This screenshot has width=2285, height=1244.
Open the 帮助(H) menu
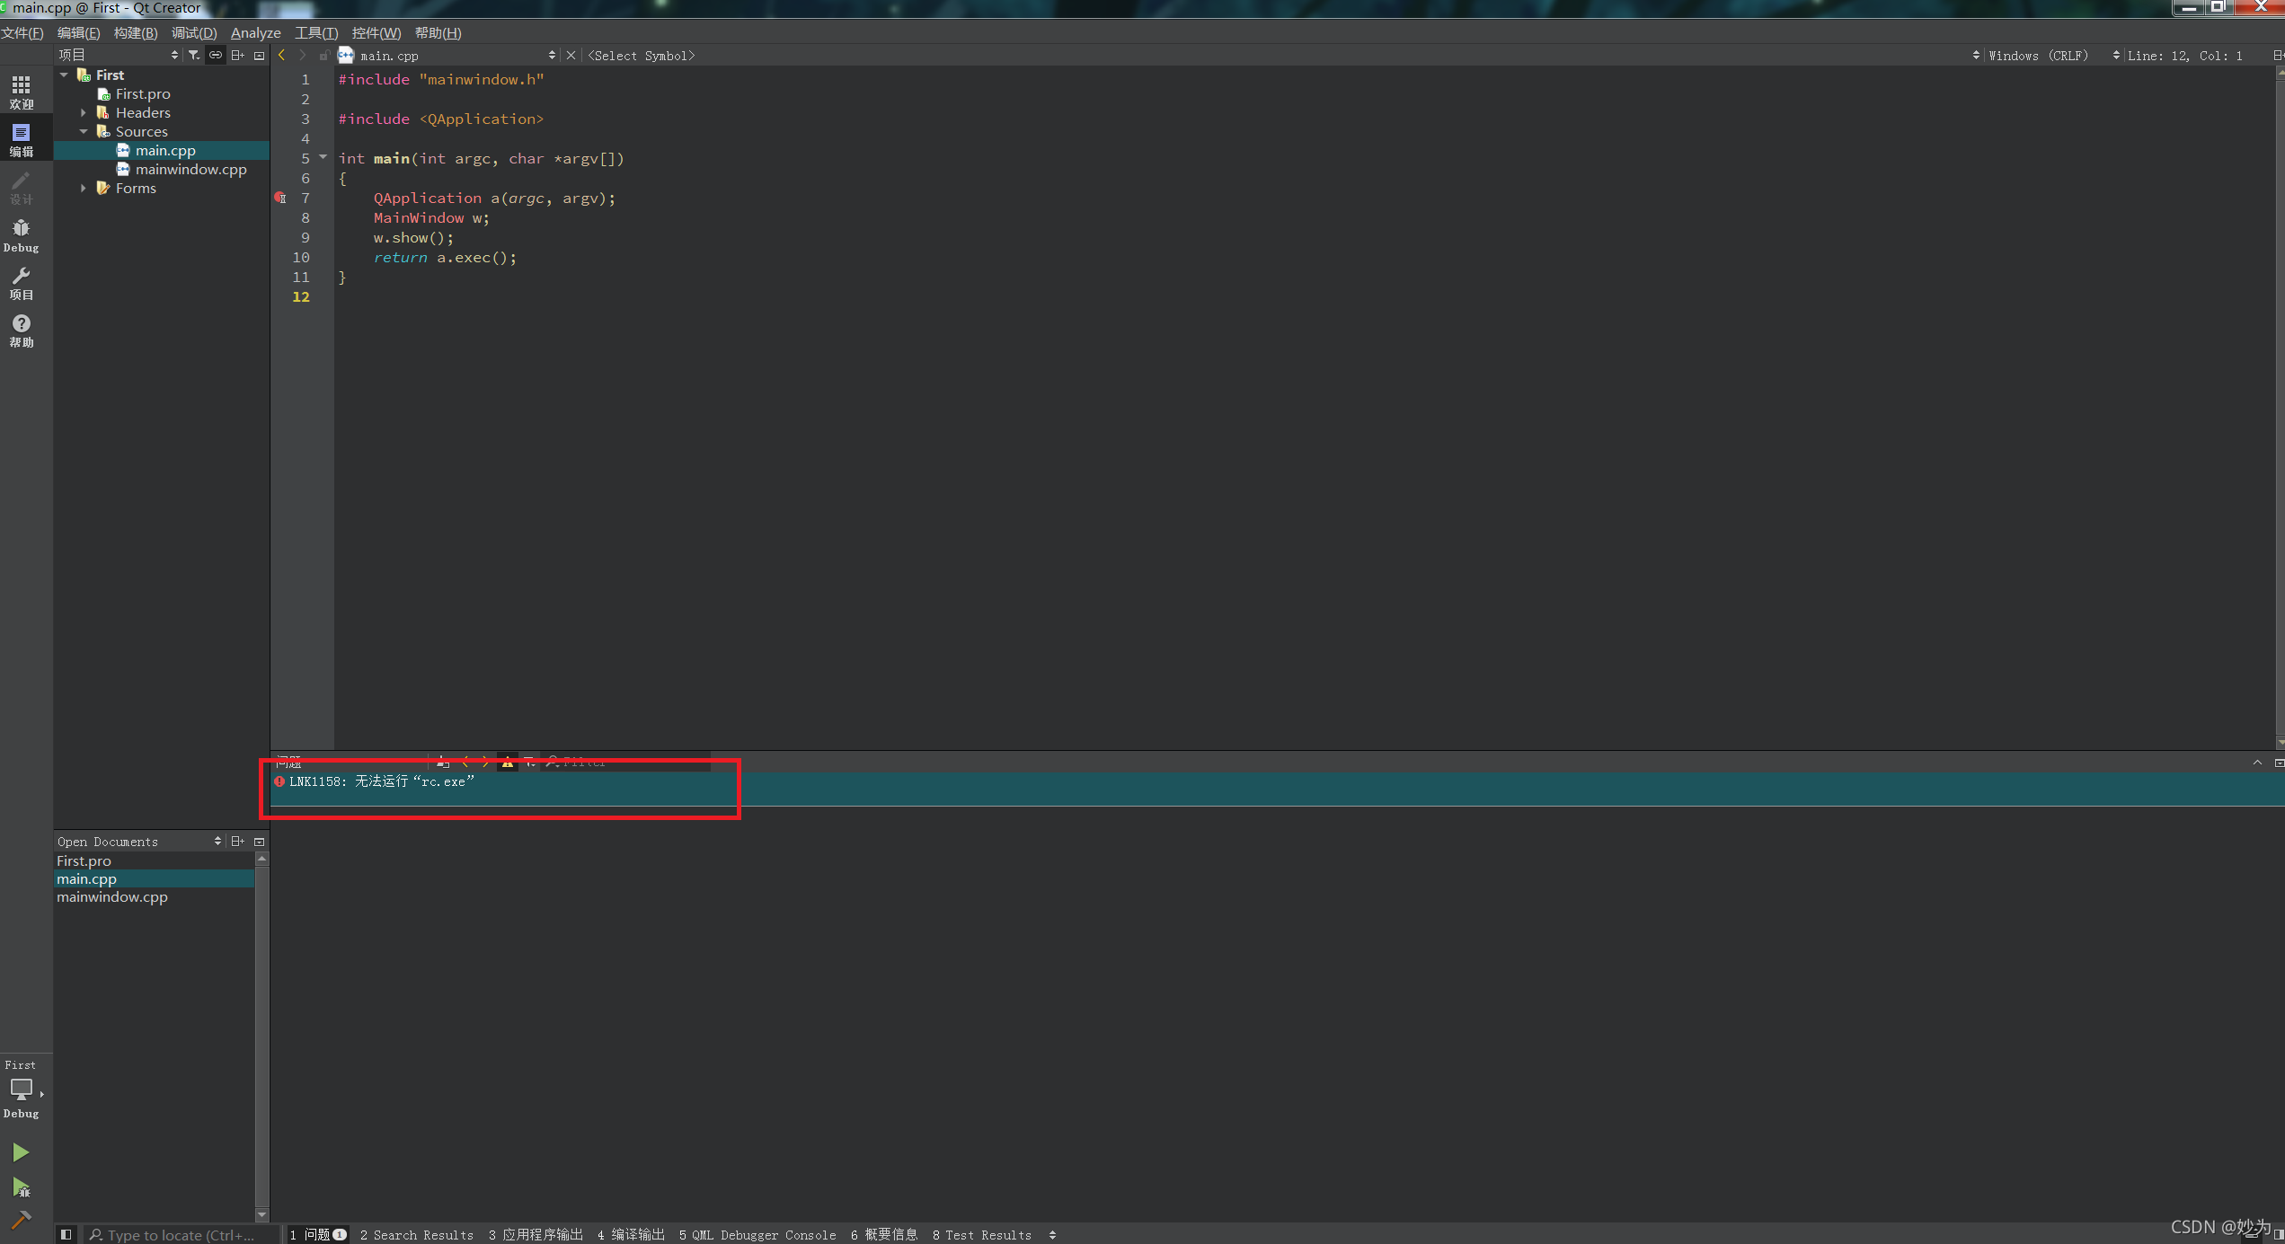coord(438,33)
